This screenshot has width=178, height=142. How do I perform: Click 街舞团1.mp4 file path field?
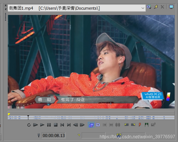[x=77, y=8]
